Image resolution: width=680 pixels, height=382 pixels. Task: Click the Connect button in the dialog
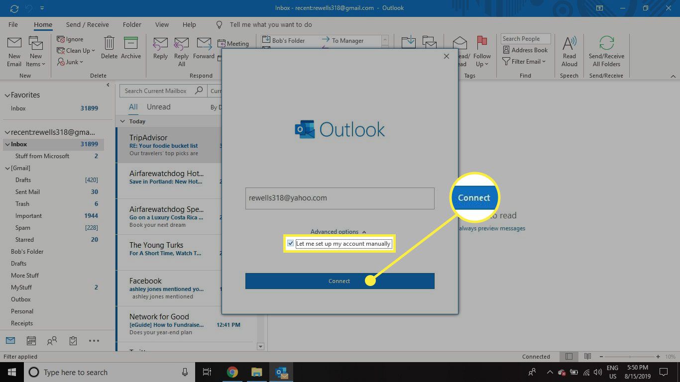click(340, 281)
